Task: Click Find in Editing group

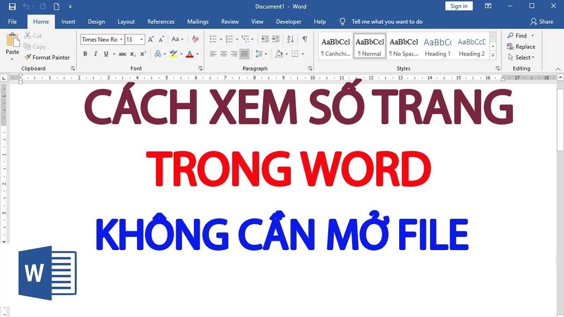Action: (x=517, y=36)
